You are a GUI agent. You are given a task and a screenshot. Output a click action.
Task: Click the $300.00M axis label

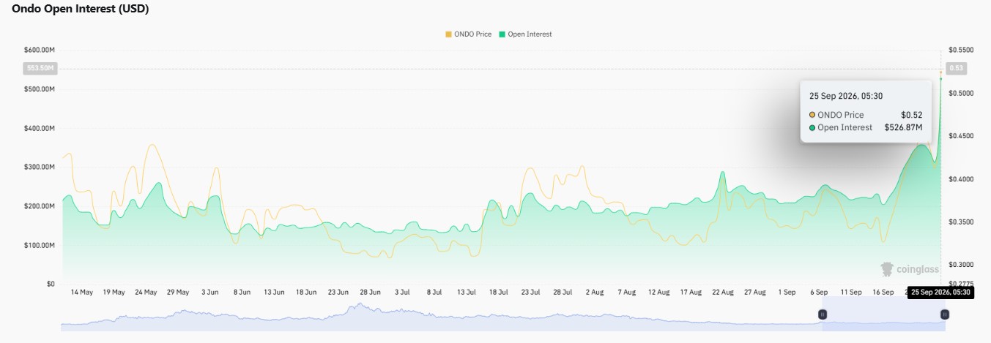pyautogui.click(x=40, y=167)
